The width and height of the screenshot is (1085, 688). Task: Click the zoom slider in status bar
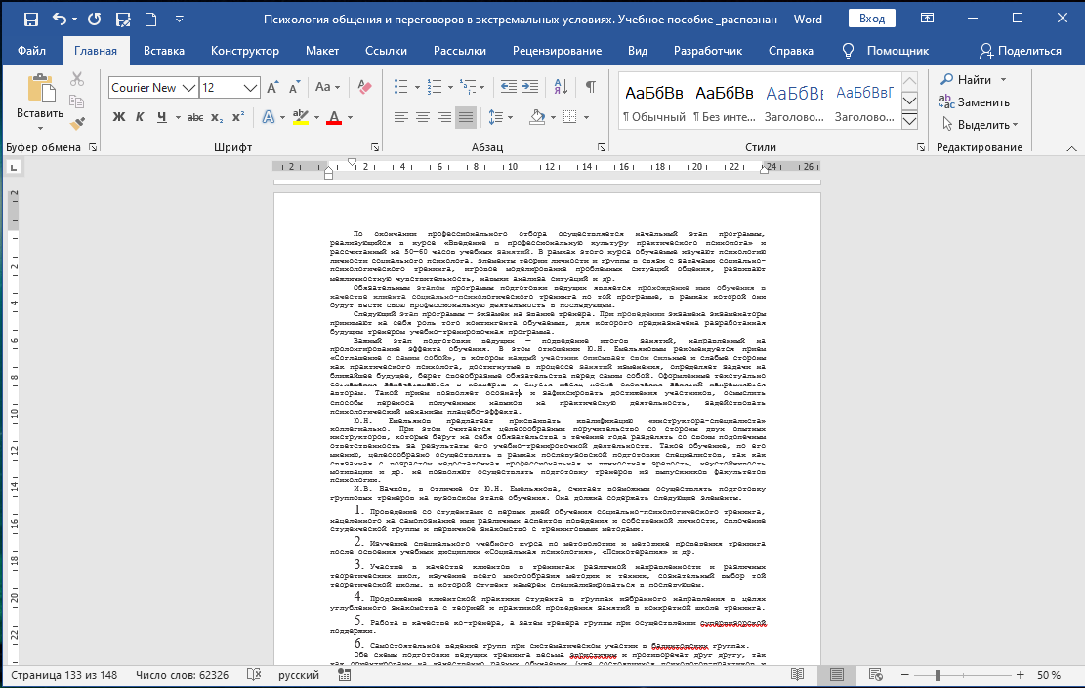click(938, 675)
